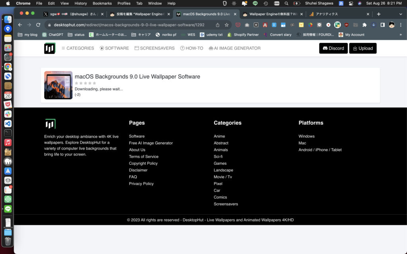Screen dimensions: 407x254
Task: Click the footer DesktopHut logo
Action: (50, 124)
